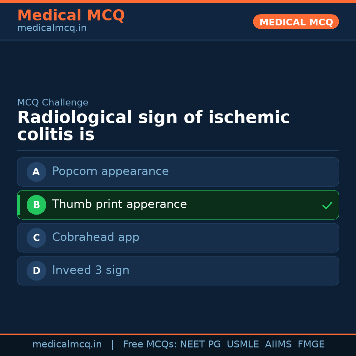356x356 pixels.
Task: Open the NEET PG section in footer
Action: [x=200, y=344]
